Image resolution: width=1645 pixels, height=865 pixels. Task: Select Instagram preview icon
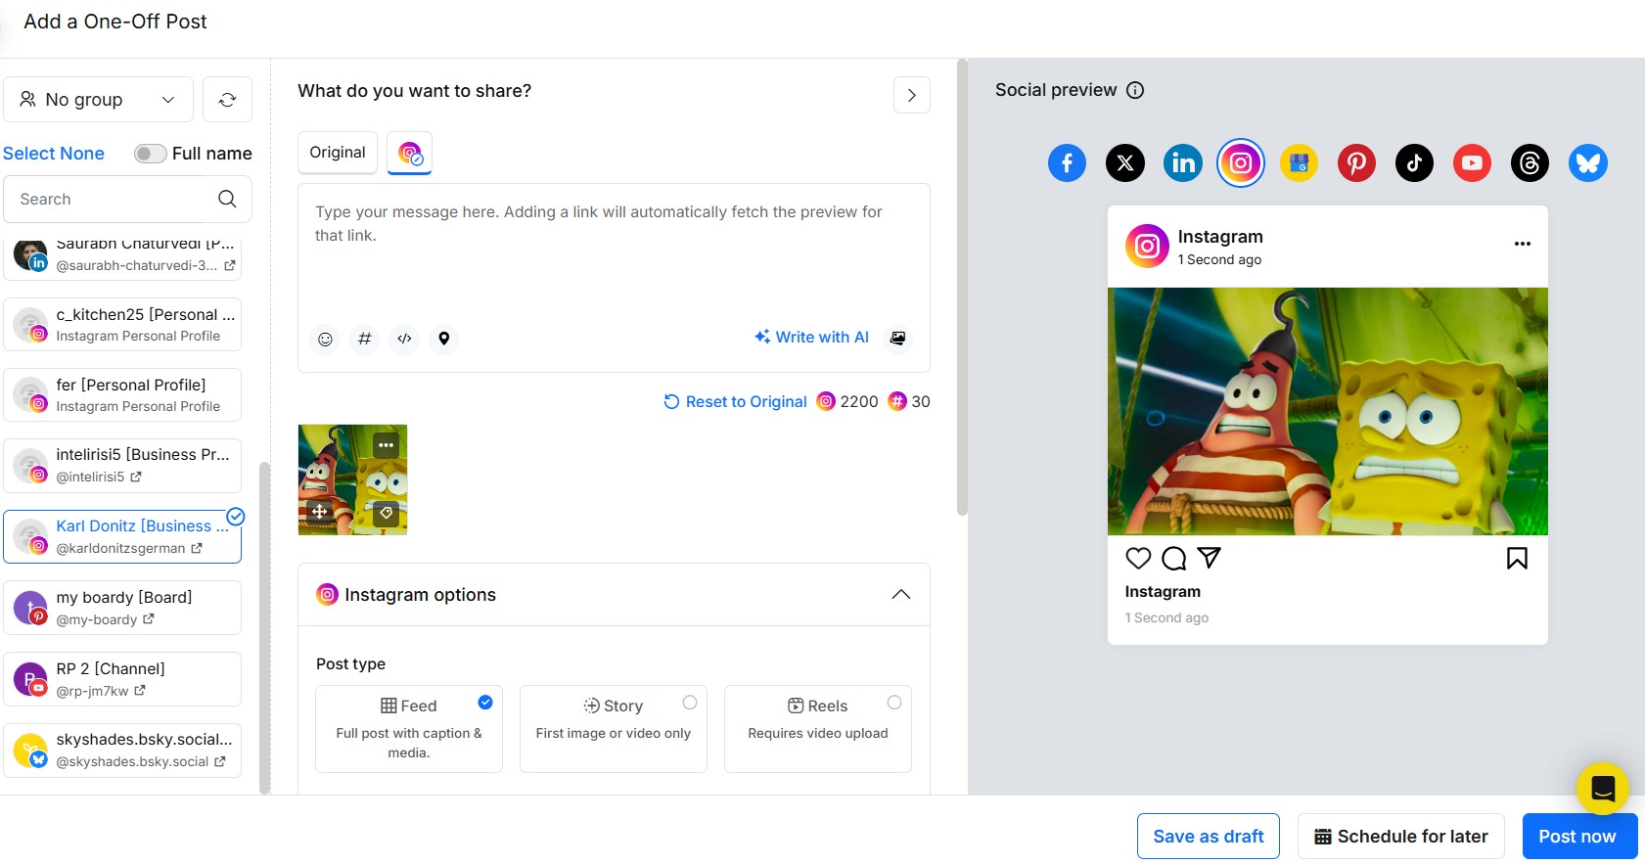coord(1241,162)
